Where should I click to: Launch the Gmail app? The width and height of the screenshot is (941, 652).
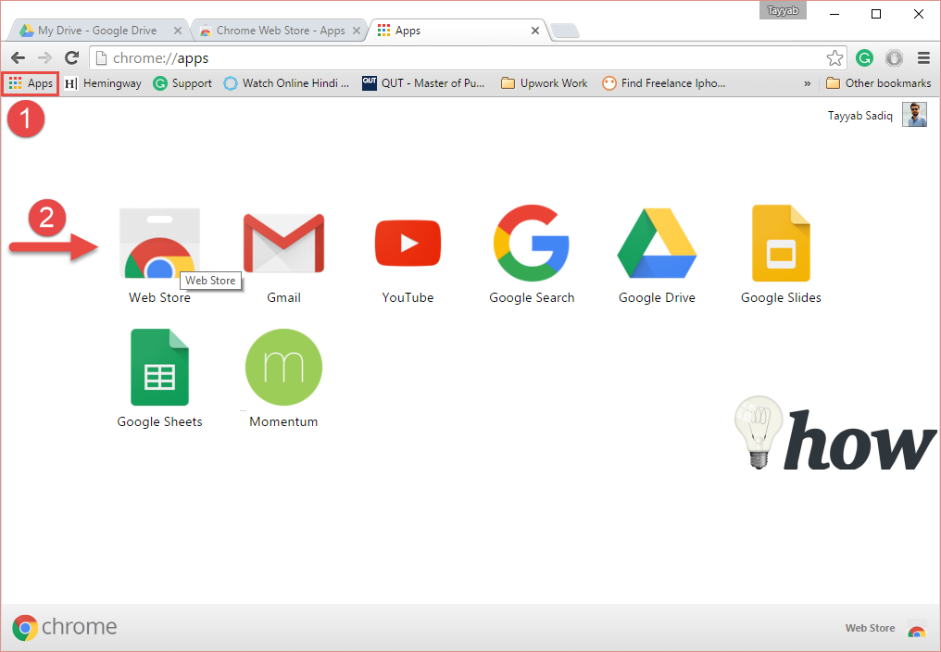click(x=283, y=244)
